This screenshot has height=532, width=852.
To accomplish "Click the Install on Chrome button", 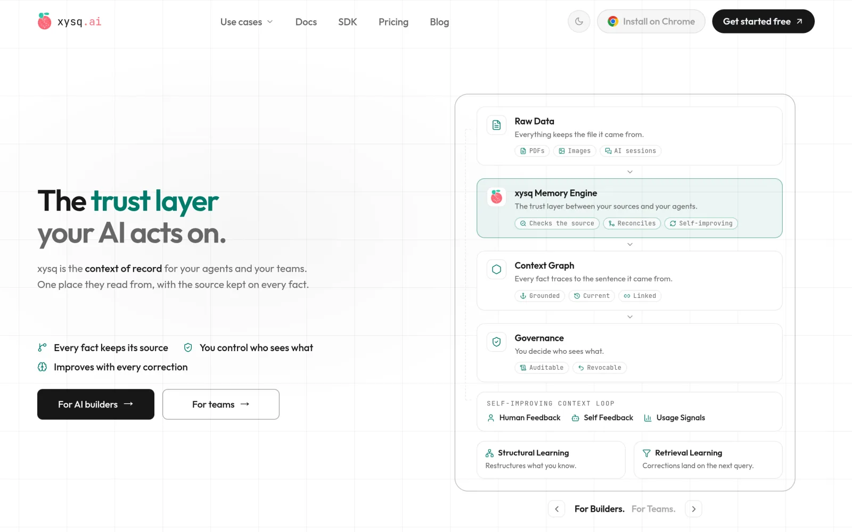I will pyautogui.click(x=651, y=21).
